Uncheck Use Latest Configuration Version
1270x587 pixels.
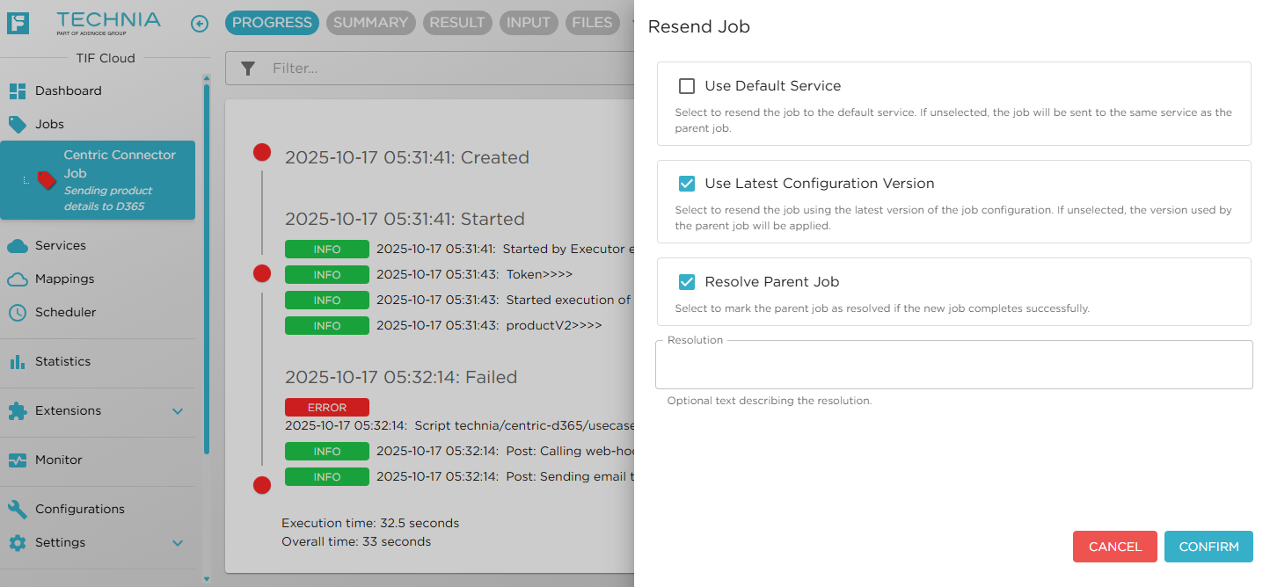(x=687, y=184)
